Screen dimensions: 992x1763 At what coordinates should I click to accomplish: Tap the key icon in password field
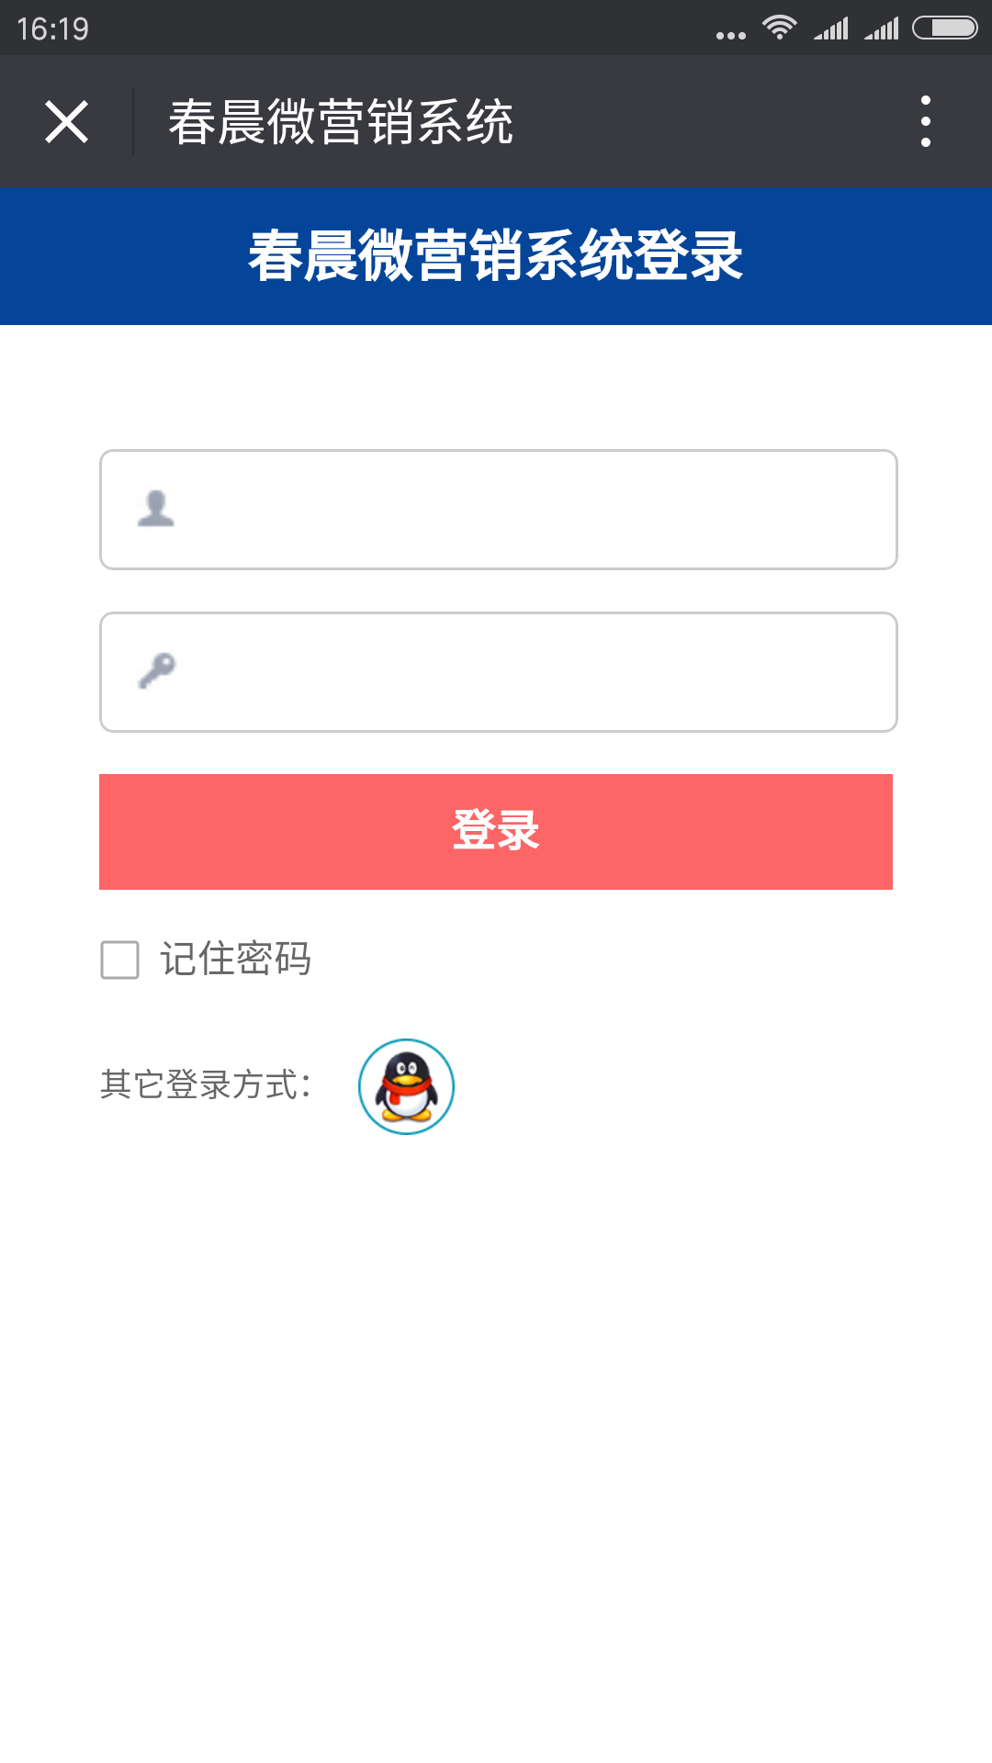tap(157, 670)
